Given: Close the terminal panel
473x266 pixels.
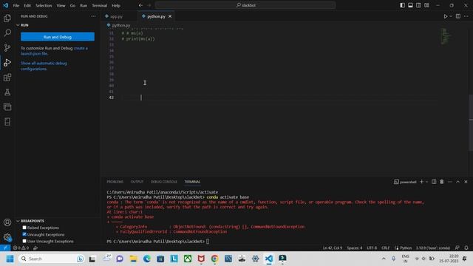Looking at the screenshot, I should (x=466, y=182).
